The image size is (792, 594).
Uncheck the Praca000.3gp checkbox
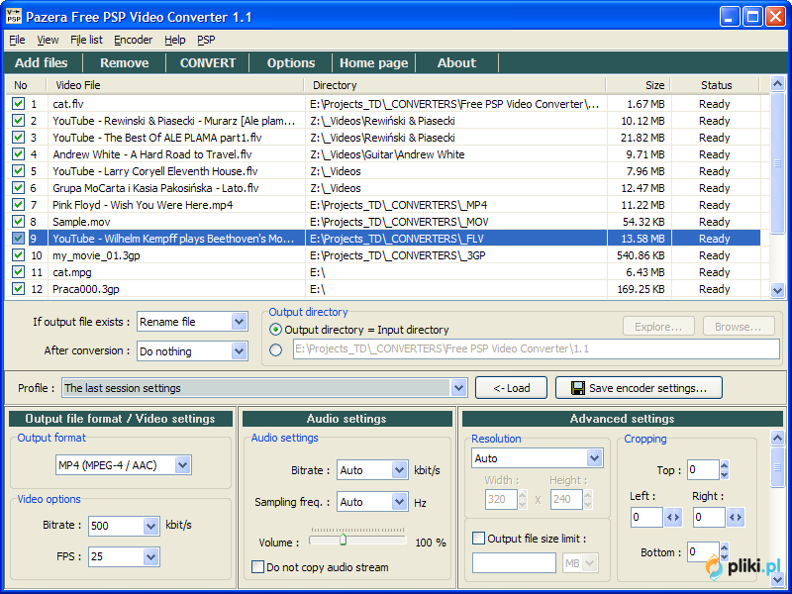[18, 289]
